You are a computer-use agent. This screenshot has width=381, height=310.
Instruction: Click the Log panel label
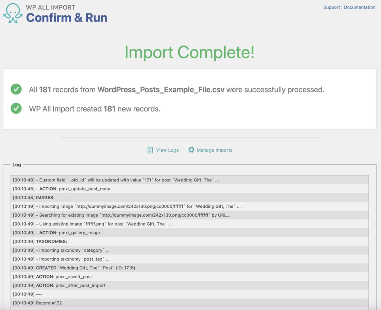[16, 165]
